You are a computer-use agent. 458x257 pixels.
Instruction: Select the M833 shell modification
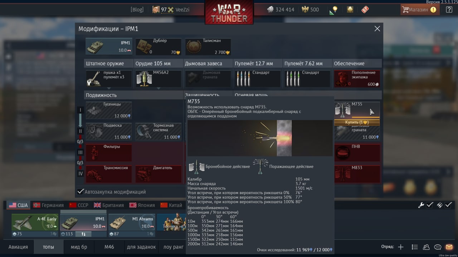coord(357,174)
